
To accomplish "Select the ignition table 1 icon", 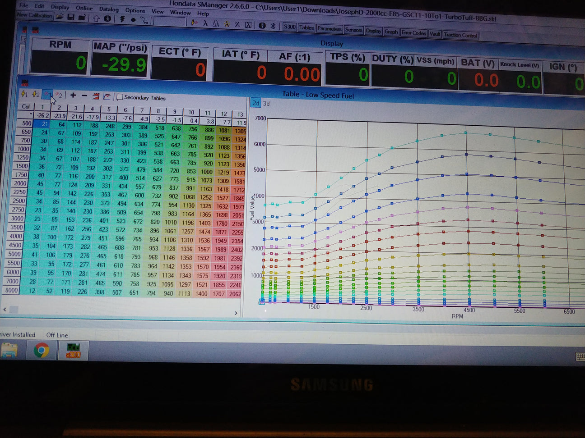I will point(24,94).
